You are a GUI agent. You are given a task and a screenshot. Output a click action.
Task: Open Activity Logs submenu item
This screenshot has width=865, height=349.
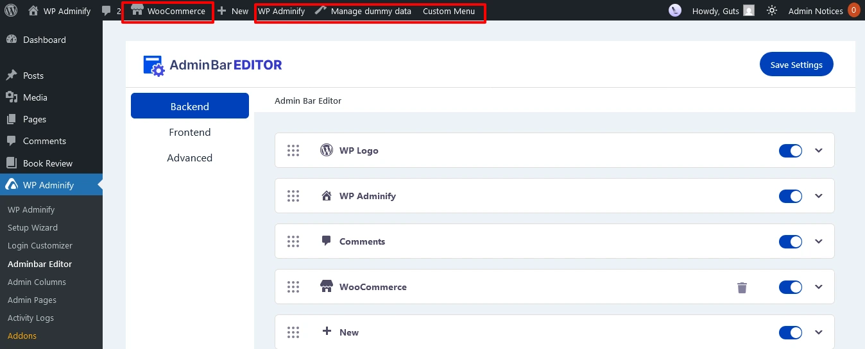coord(31,318)
